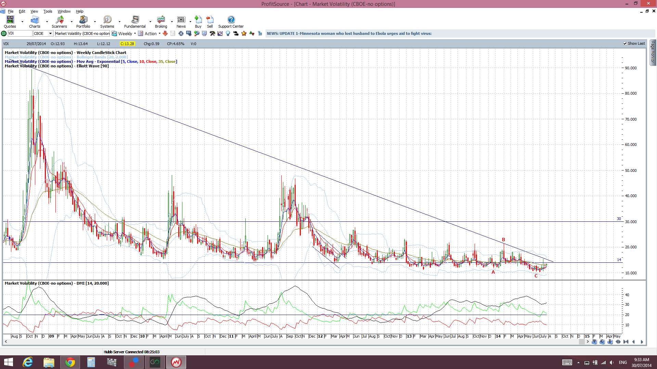657x369 pixels.
Task: Open the Broking tool
Action: point(161,22)
